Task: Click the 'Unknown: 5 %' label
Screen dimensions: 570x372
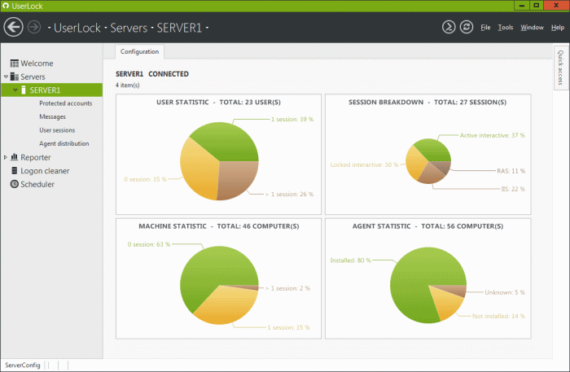Action: pos(505,292)
